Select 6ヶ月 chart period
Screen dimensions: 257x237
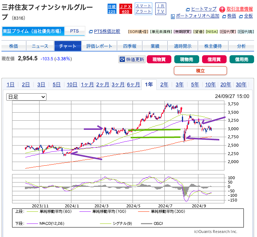(133, 84)
